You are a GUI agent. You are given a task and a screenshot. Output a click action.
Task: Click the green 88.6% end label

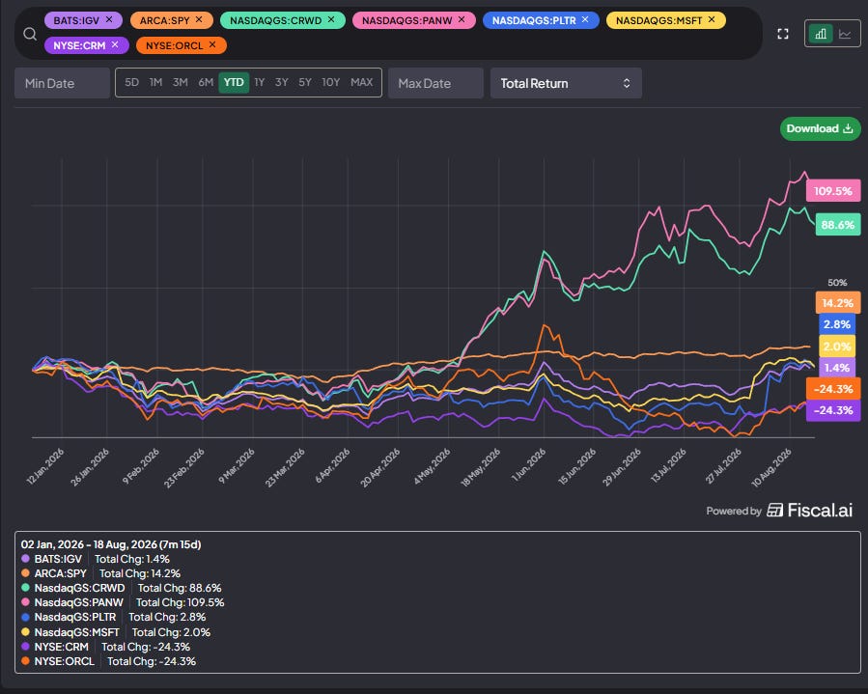coord(837,225)
